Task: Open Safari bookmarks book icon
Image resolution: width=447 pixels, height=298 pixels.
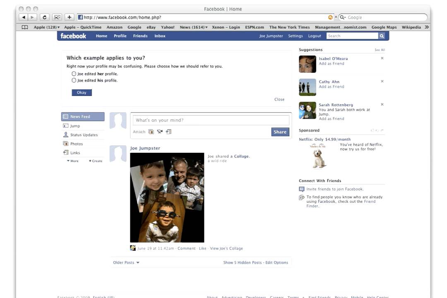Action: [25, 27]
